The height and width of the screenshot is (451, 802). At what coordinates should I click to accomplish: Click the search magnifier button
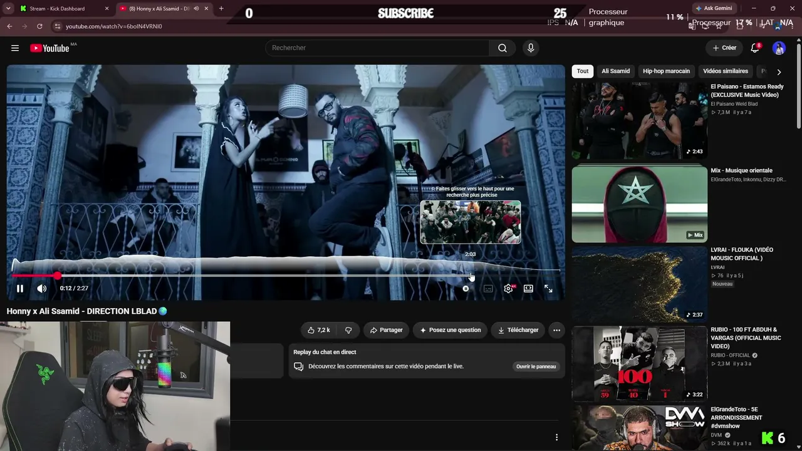[x=503, y=48]
